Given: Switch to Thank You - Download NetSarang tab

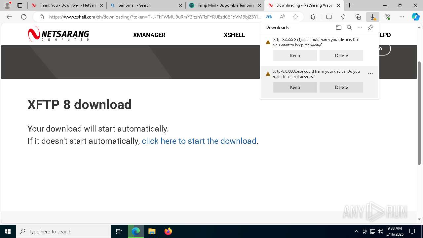Looking at the screenshot, I should (x=67, y=5).
